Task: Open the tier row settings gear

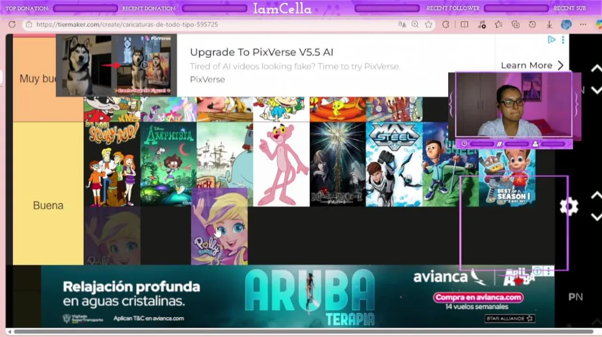Action: [x=569, y=206]
